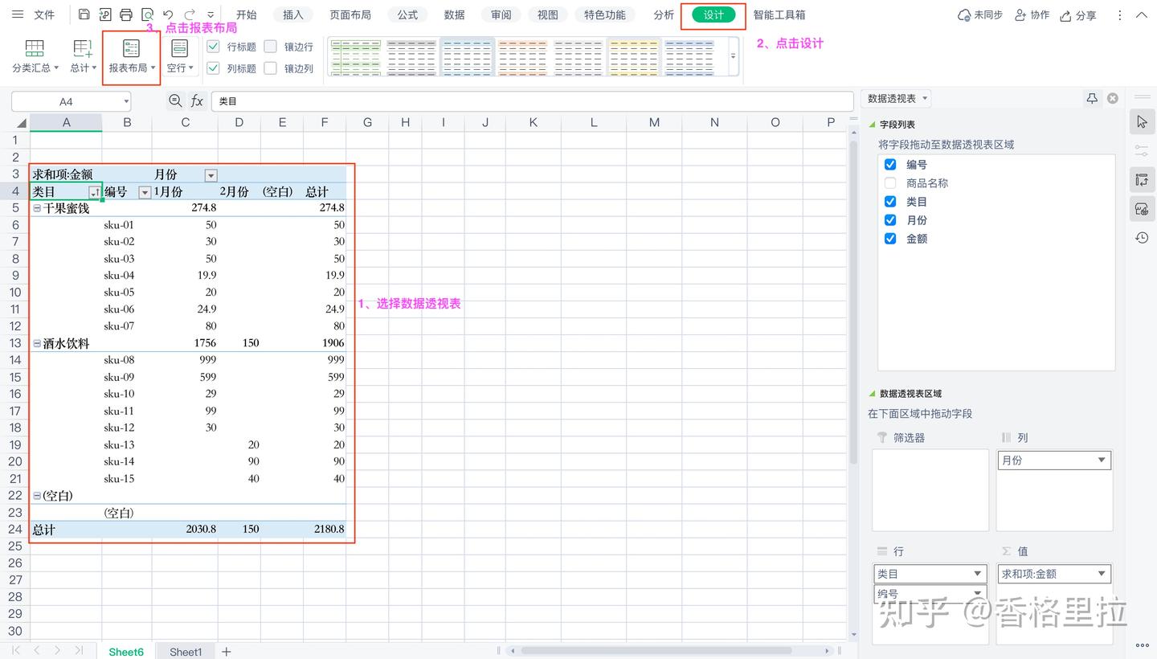Collapse the 干果蜜饯 group

[x=37, y=208]
